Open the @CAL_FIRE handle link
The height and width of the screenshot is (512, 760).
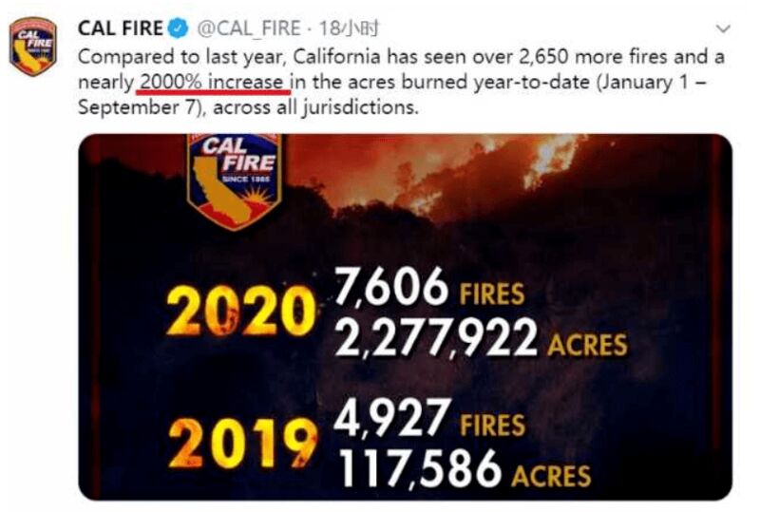249,28
